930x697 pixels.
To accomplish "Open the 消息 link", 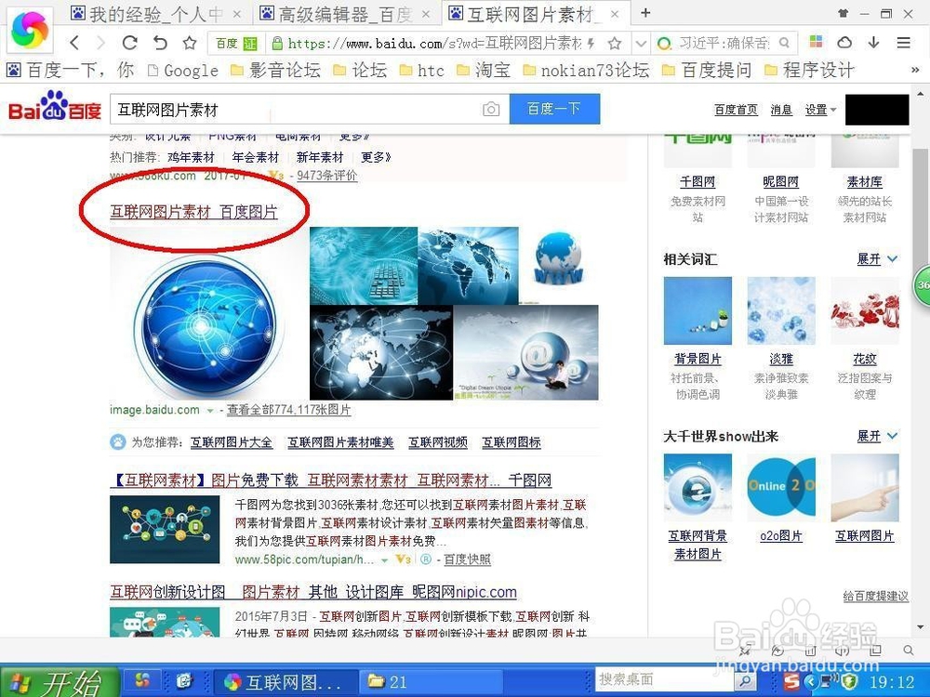I will pyautogui.click(x=781, y=110).
